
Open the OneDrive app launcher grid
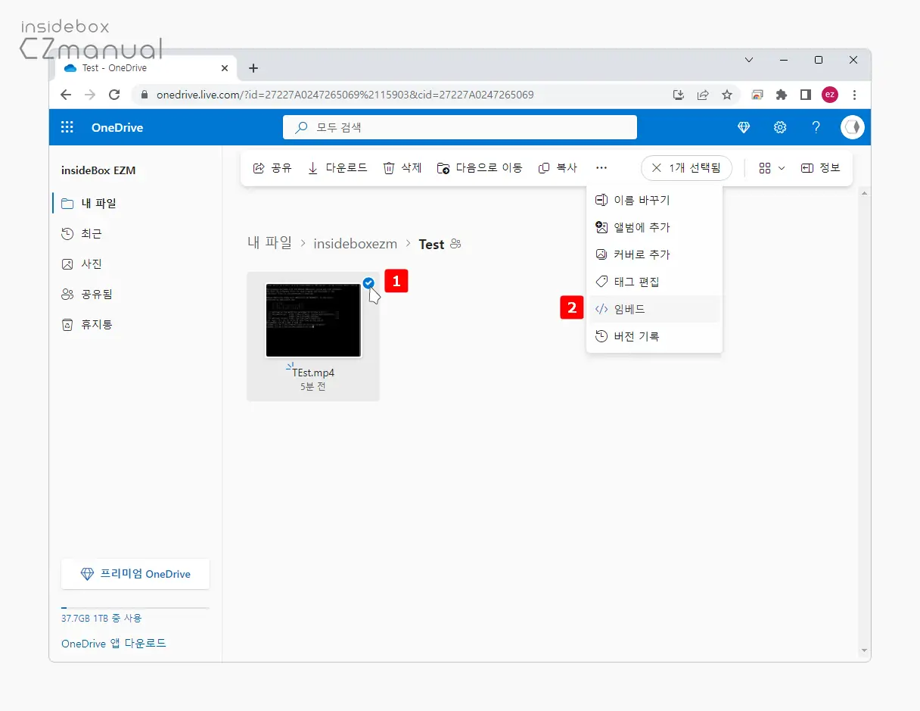[x=67, y=127]
